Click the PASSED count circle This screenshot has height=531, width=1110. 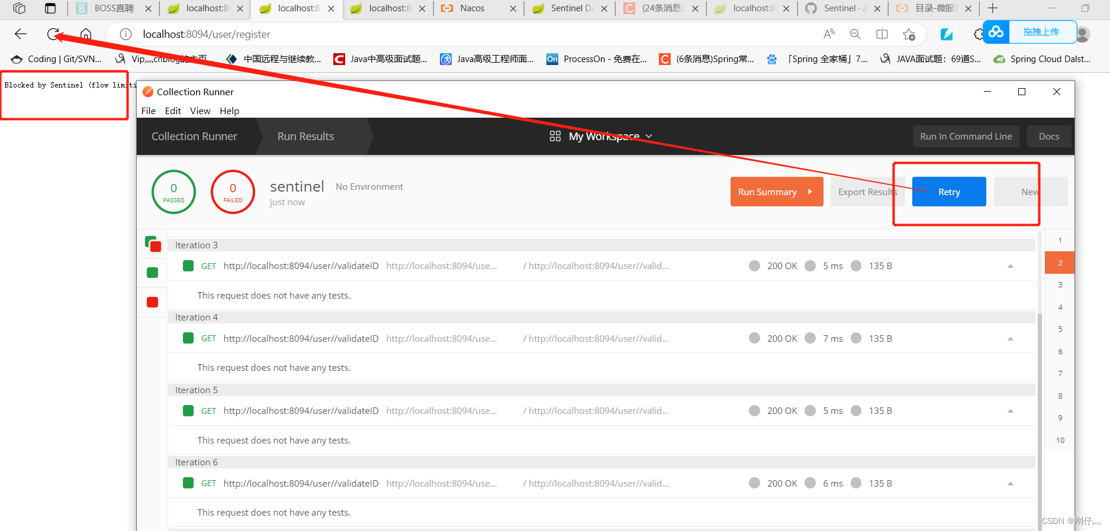173,192
